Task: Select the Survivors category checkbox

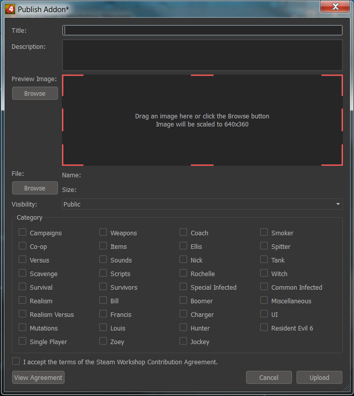Action: (x=103, y=287)
